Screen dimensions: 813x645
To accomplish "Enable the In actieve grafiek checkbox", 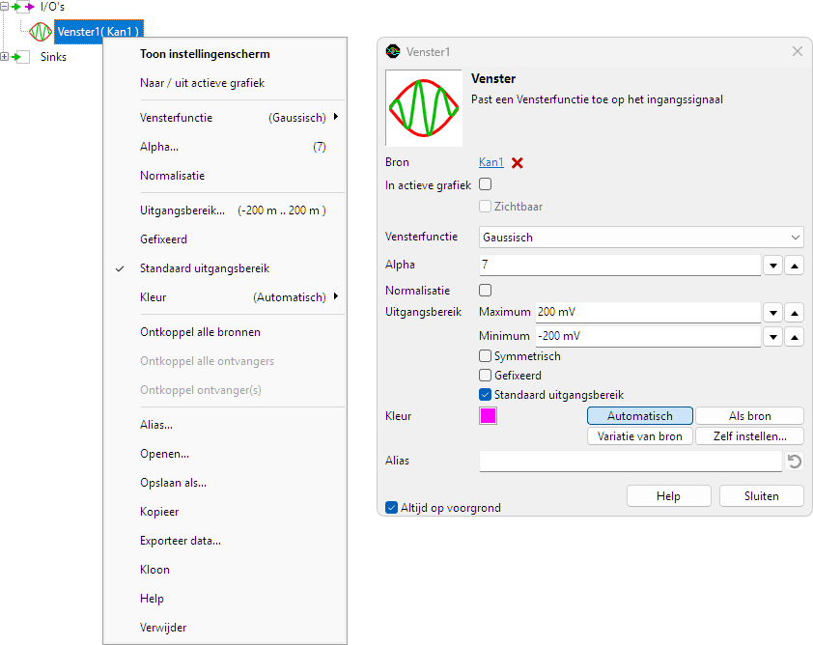I will pyautogui.click(x=486, y=184).
